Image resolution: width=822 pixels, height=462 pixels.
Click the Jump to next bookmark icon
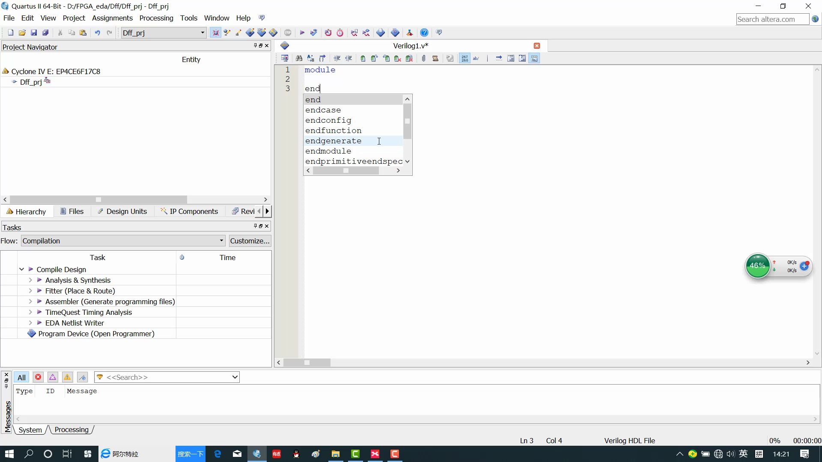pyautogui.click(x=375, y=59)
